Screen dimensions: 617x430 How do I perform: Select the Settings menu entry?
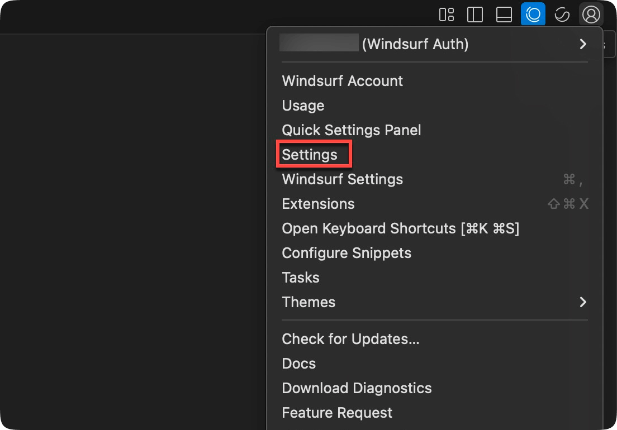tap(310, 155)
